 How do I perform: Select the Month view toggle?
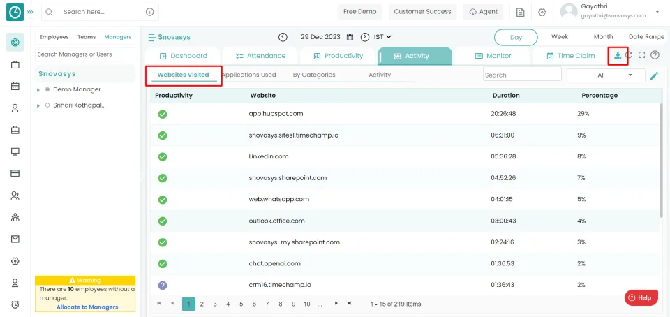coord(603,37)
